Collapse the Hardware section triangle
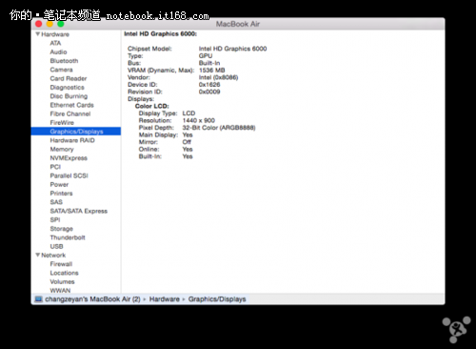This screenshot has height=349, width=476. 37,34
